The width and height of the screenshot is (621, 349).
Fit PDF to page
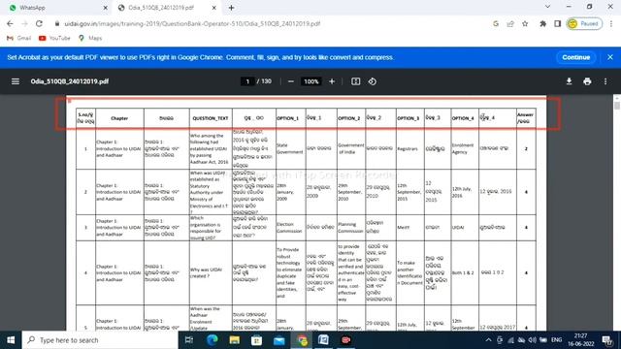coord(356,81)
